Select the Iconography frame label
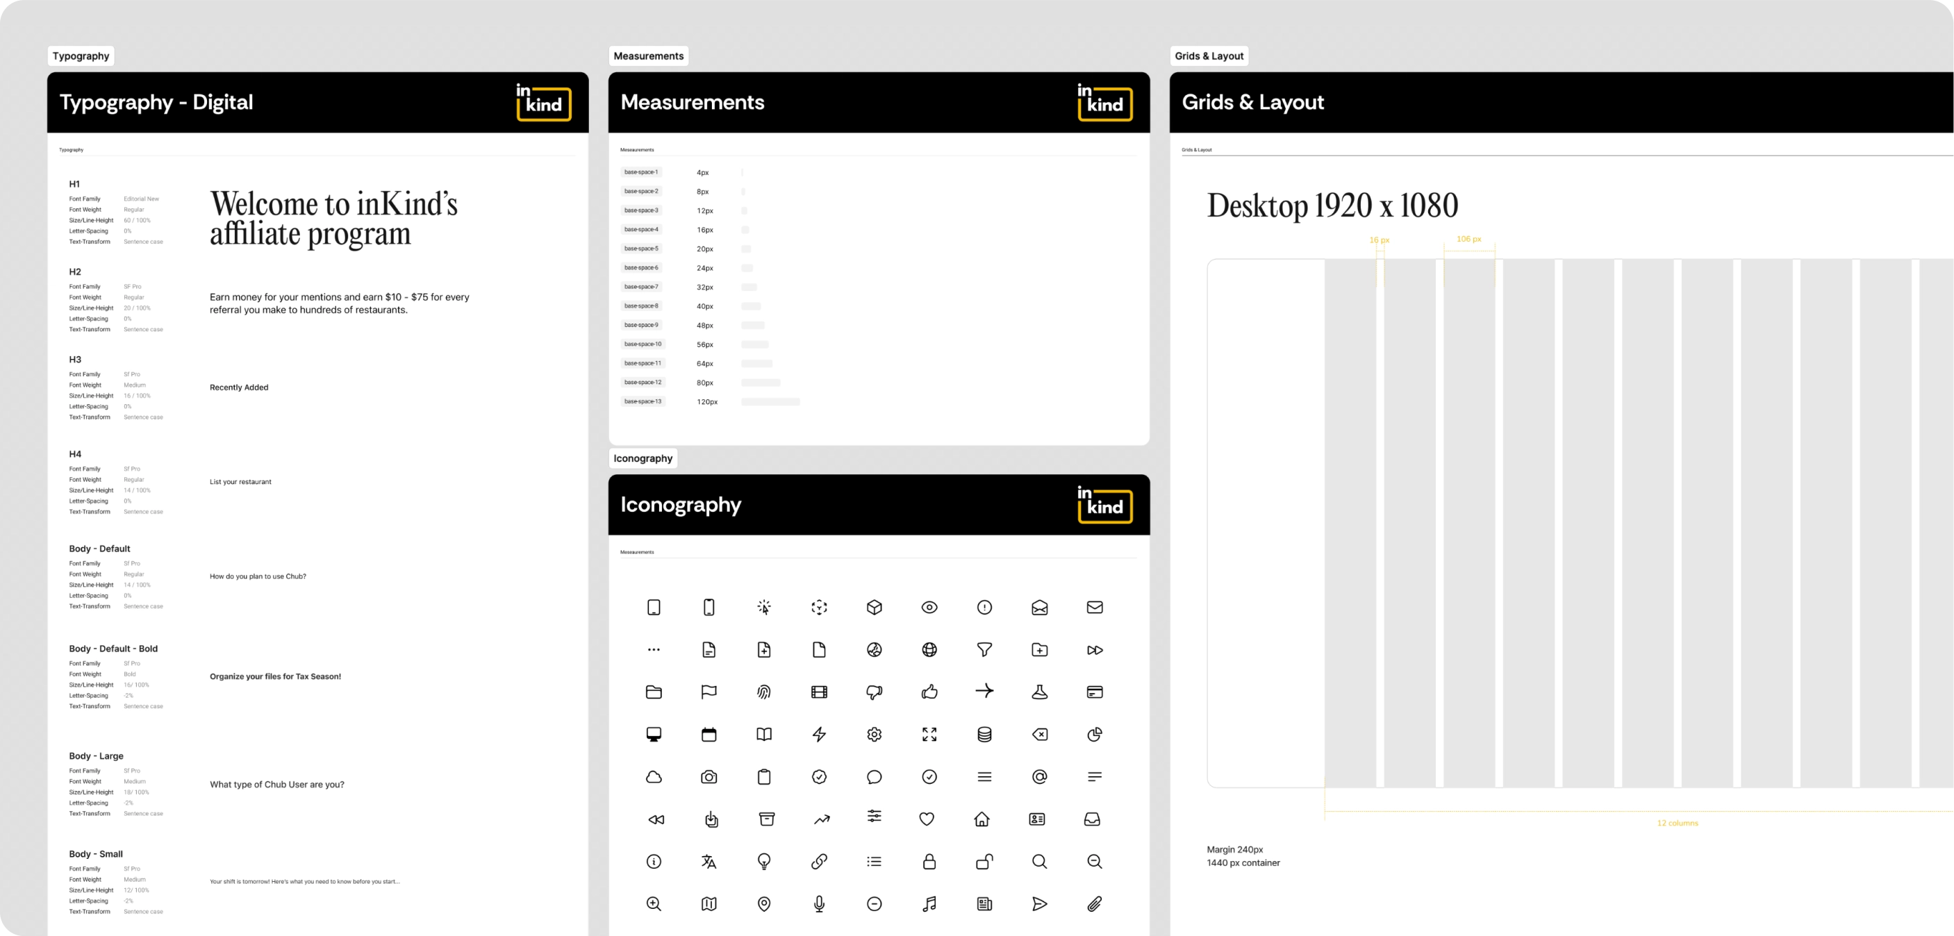1954x936 pixels. pos(643,458)
